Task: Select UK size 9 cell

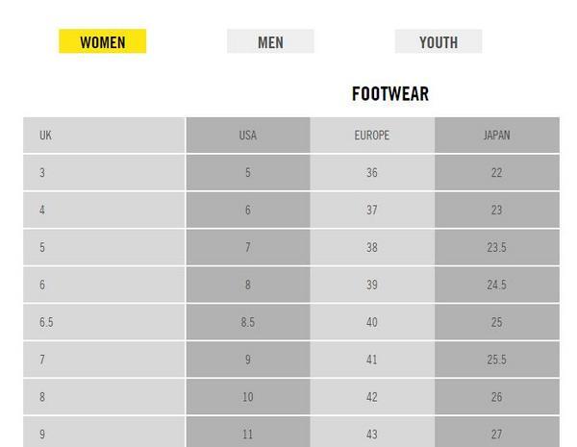Action: 42,435
